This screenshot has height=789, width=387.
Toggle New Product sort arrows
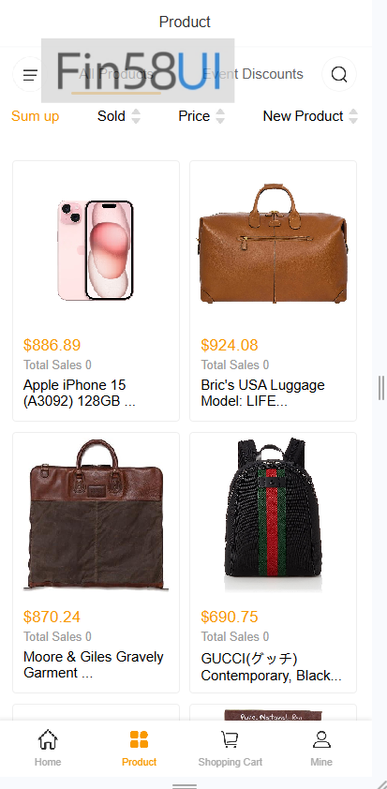(353, 116)
